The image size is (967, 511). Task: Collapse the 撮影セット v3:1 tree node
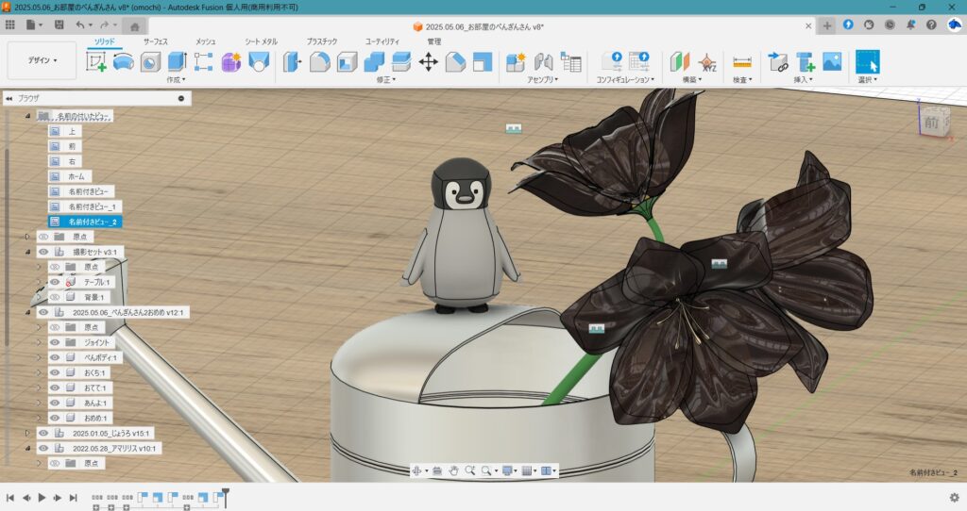[x=27, y=252]
